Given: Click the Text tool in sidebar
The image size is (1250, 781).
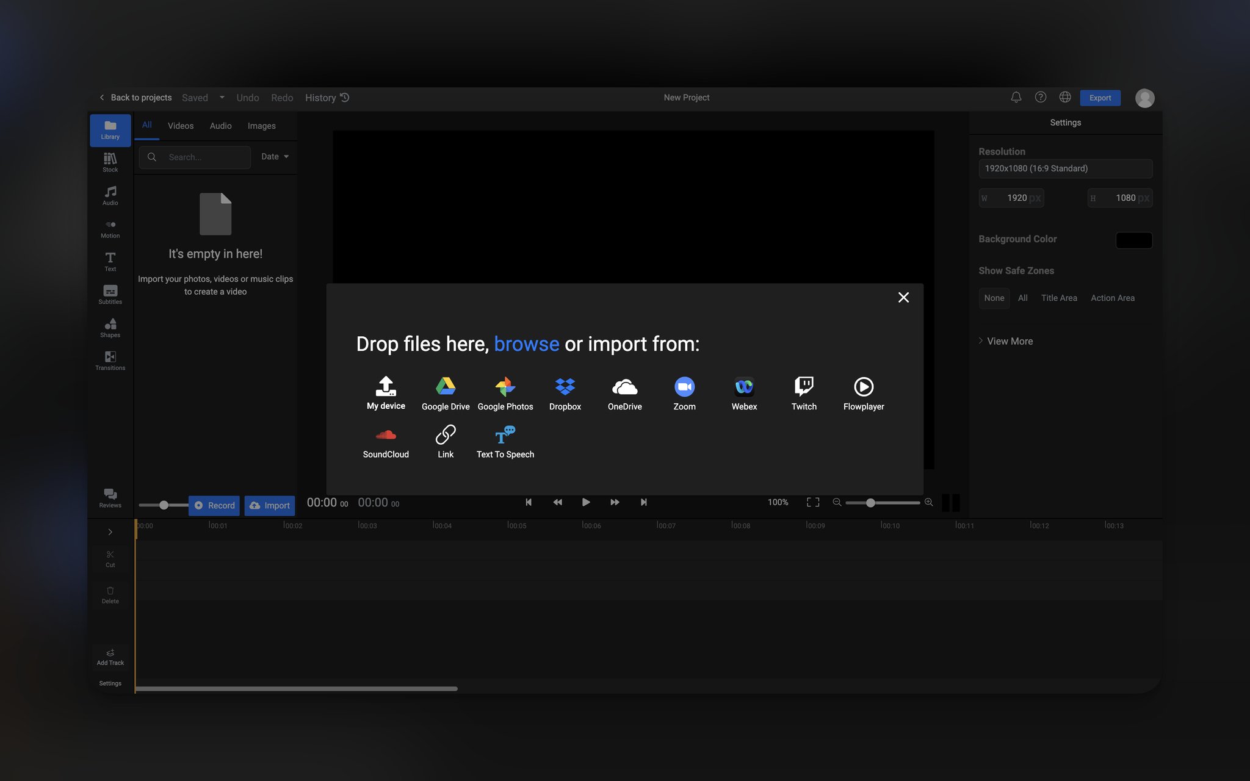Looking at the screenshot, I should (110, 261).
